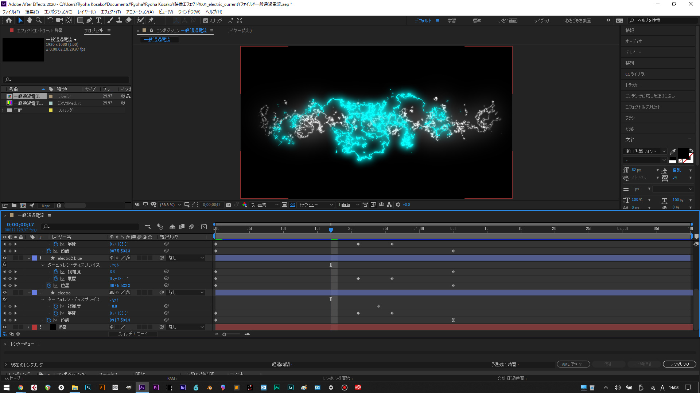Viewport: 700px width, 393px height.
Task: Toggle the transparency grid button
Action: [292, 205]
